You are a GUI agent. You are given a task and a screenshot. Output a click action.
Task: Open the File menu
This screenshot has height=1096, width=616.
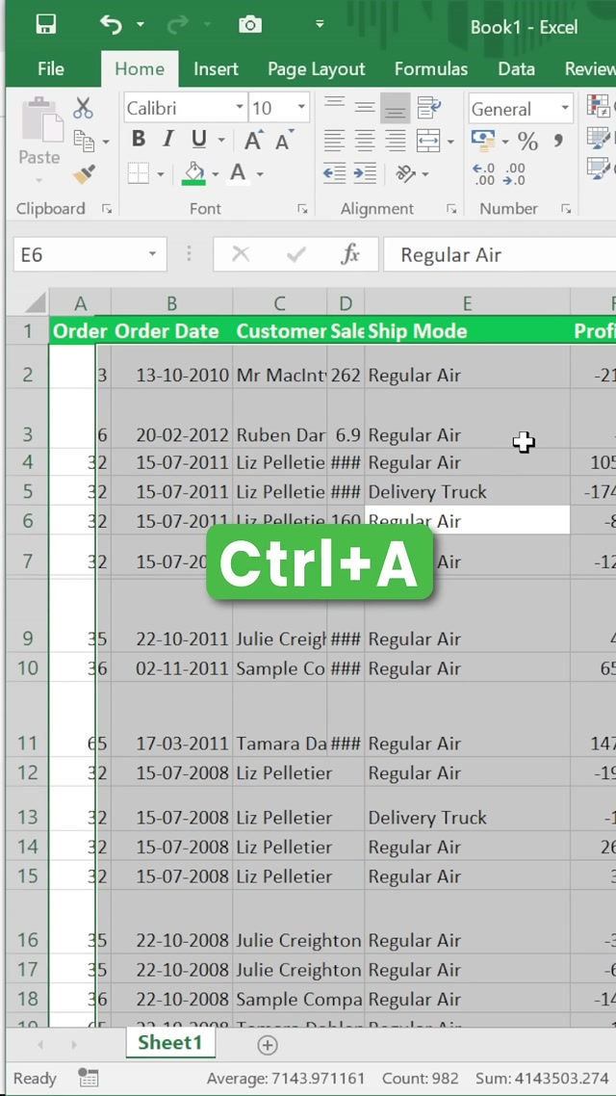click(51, 68)
